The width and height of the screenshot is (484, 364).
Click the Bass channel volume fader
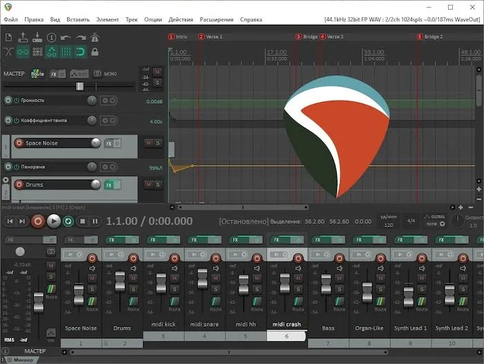(326, 284)
